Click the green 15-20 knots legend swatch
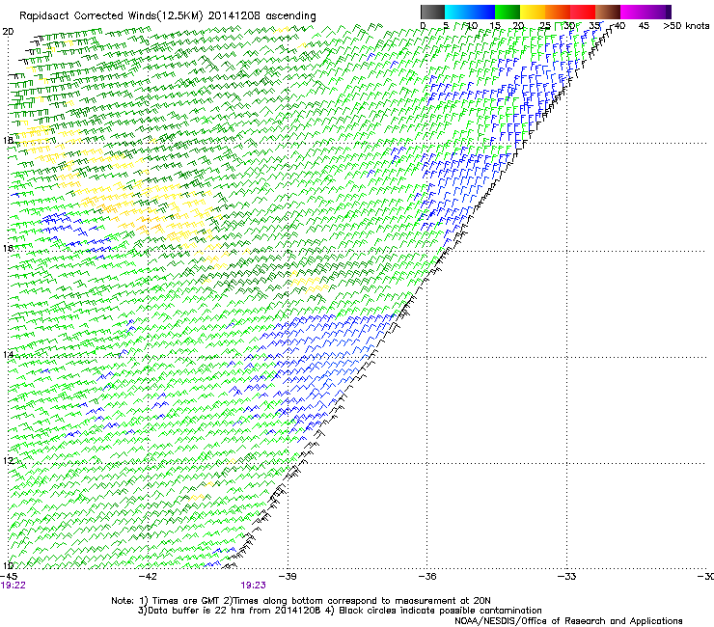Screen dimensions: 714x627 508,12
